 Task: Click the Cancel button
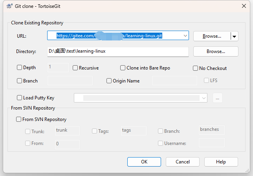click(183, 162)
